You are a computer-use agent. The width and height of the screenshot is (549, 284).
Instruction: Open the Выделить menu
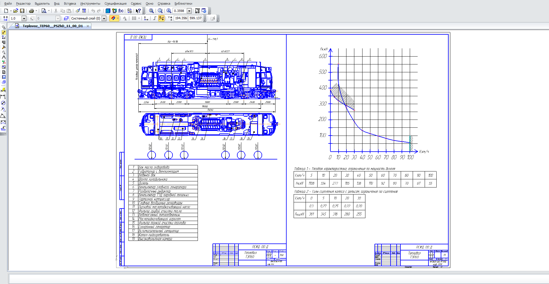42,3
